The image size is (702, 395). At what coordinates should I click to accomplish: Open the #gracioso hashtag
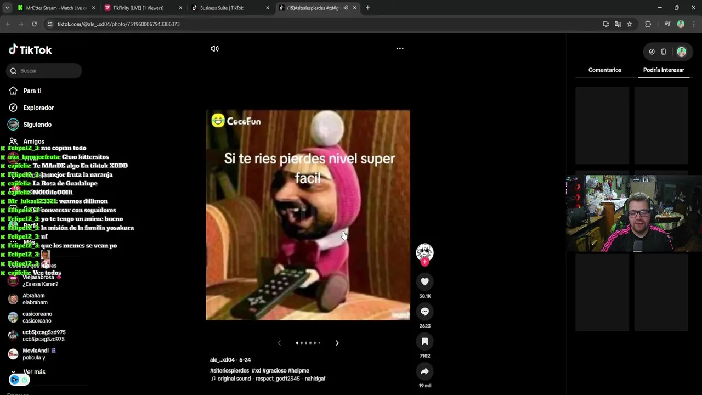(274, 371)
